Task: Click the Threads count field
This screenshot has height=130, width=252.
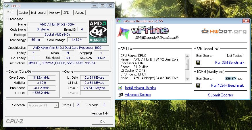Action: pyautogui.click(x=104, y=105)
